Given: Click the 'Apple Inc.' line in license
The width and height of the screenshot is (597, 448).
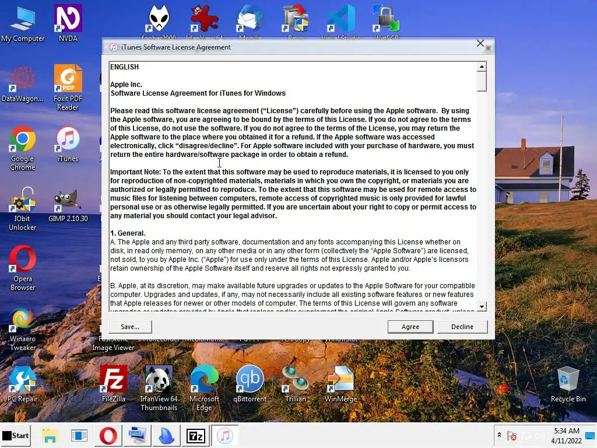Looking at the screenshot, I should [x=126, y=85].
